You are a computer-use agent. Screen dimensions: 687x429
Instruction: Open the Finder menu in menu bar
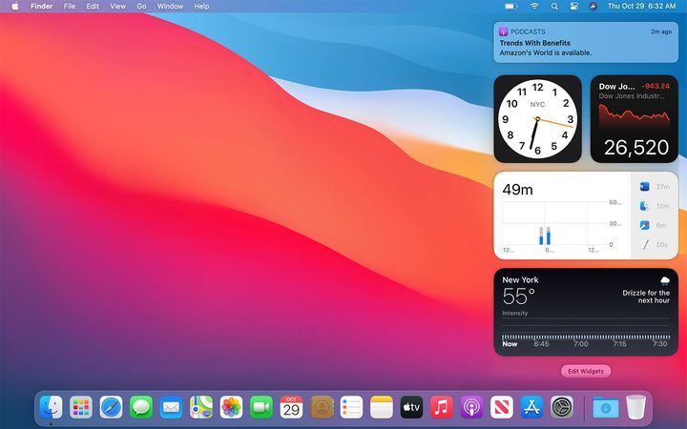(x=42, y=6)
